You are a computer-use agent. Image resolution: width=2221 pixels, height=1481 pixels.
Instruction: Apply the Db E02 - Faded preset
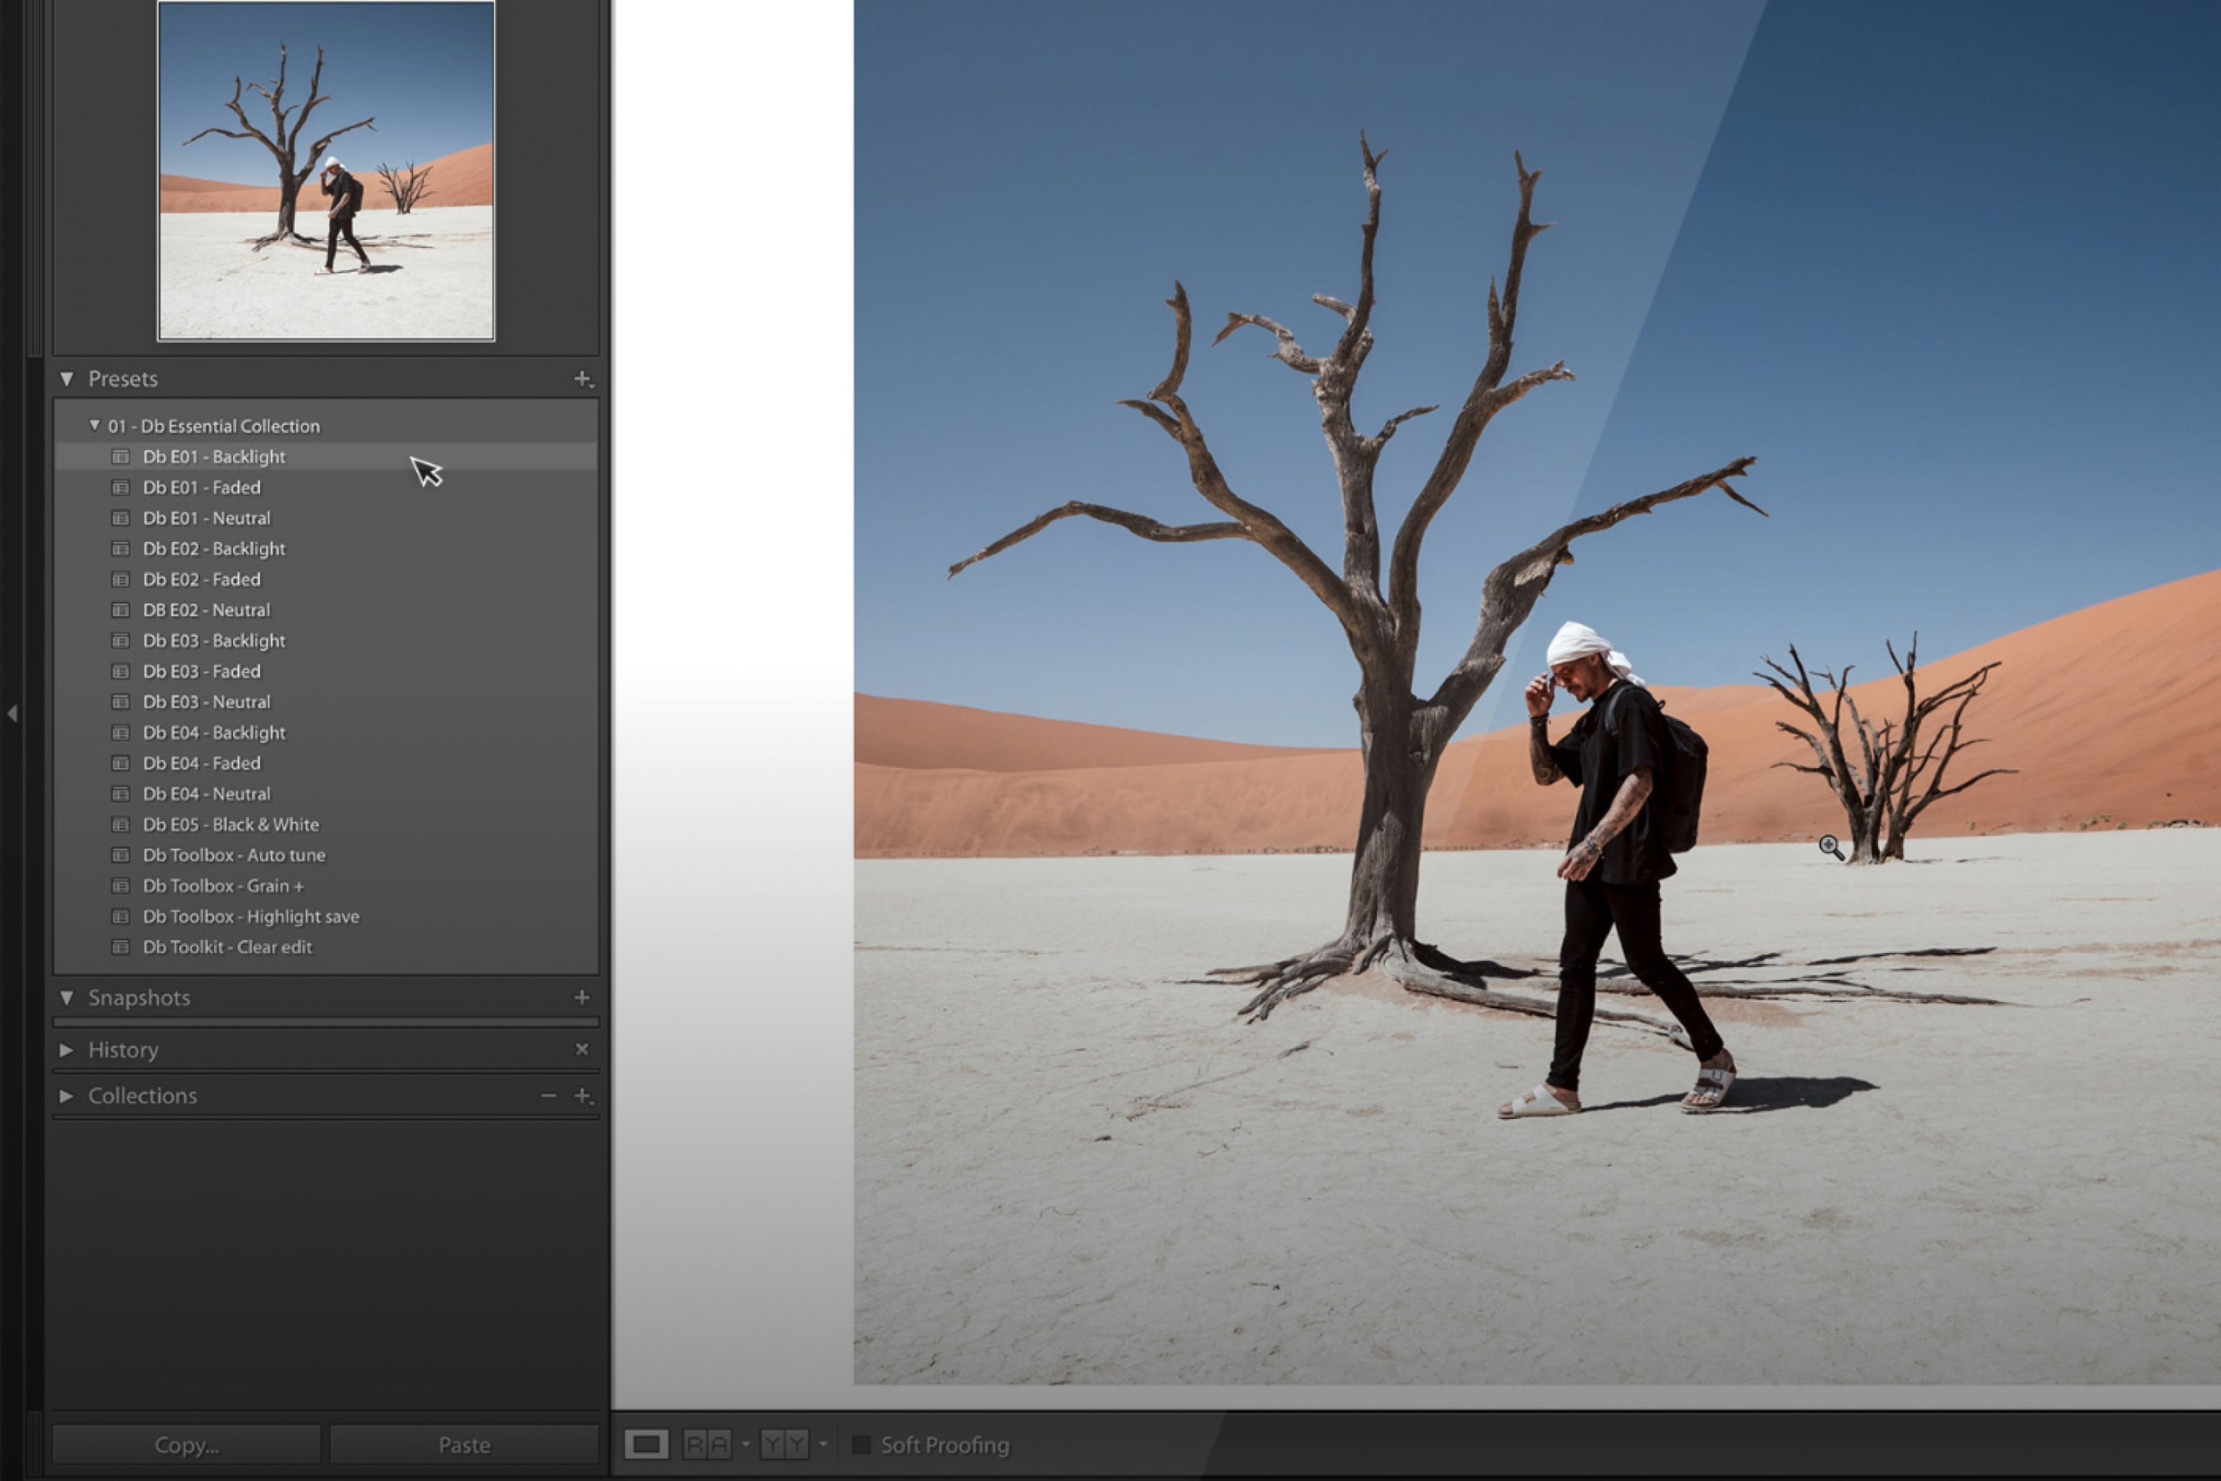[326, 580]
